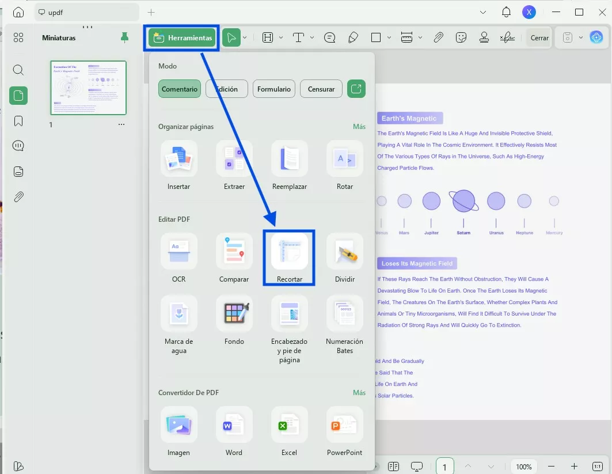612x474 pixels.
Task: Add a sticky note comment
Action: tap(329, 37)
